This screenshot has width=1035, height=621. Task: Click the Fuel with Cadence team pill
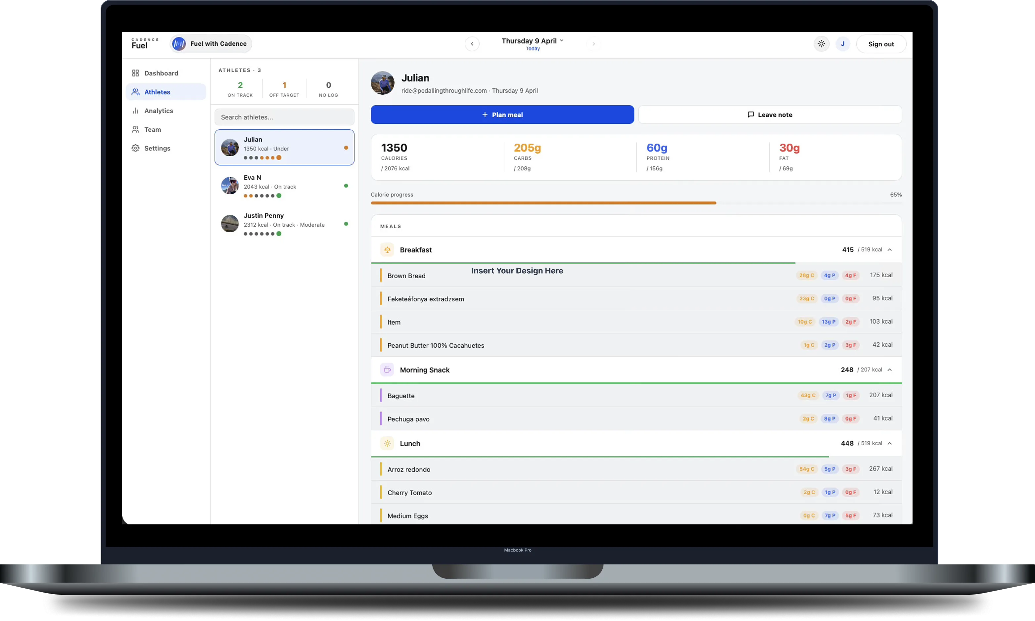click(x=211, y=44)
